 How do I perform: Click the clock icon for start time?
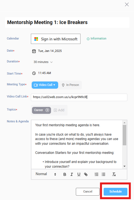pyautogui.click(x=34, y=73)
